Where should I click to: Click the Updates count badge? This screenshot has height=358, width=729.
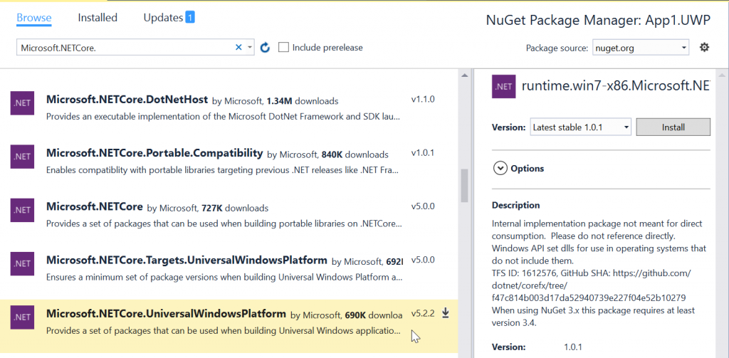tap(189, 18)
